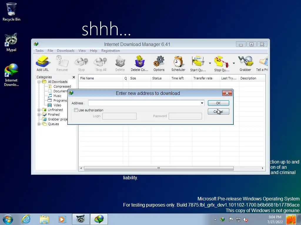This screenshot has width=301, height=225.
Task: Open the Stop Queue dropdown arrow
Action: [234, 63]
